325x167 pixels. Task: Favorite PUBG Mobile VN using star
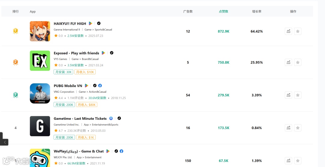298,95
